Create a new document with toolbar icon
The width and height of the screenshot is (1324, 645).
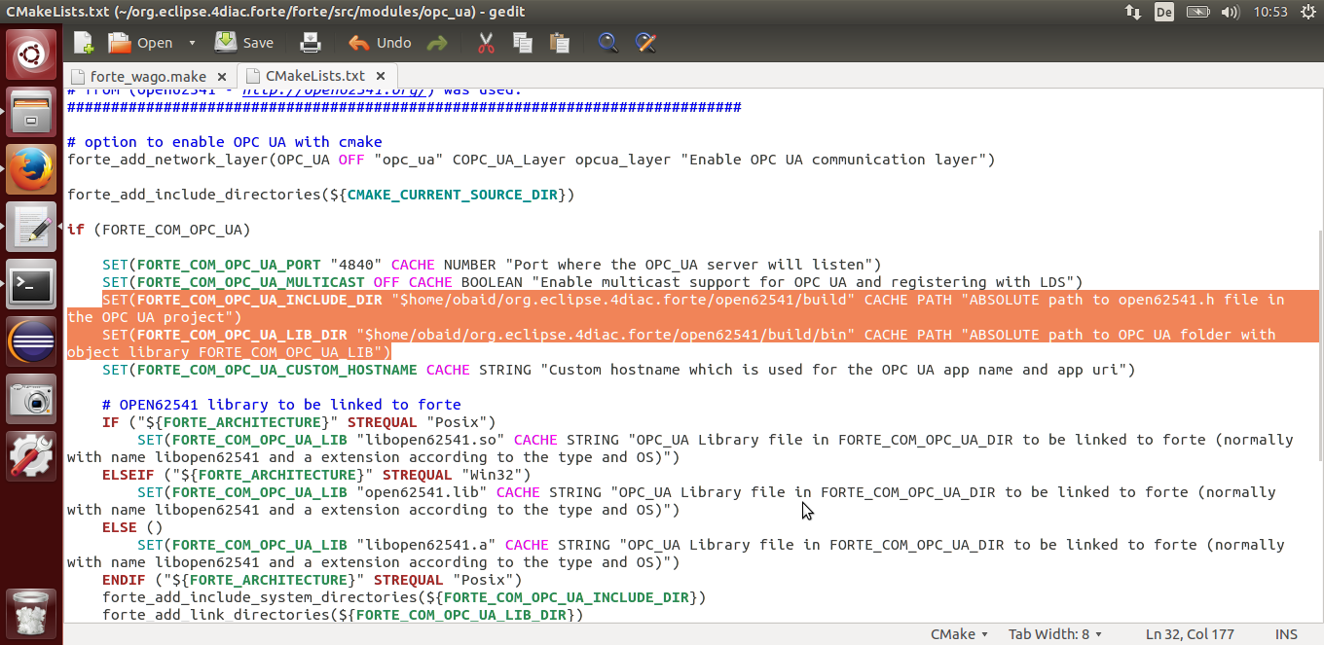pos(84,43)
